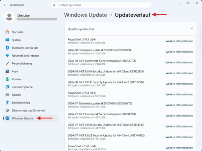Select .NET 8.0.30 Security Update entry
The width and height of the screenshot is (202, 151).
point(131,84)
